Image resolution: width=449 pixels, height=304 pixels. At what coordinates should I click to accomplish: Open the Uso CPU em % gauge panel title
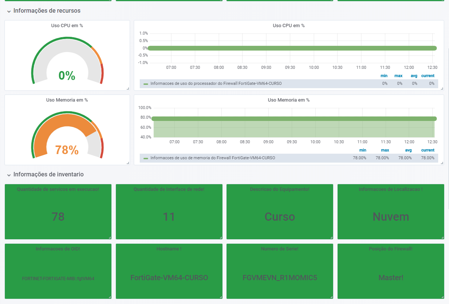tap(67, 26)
